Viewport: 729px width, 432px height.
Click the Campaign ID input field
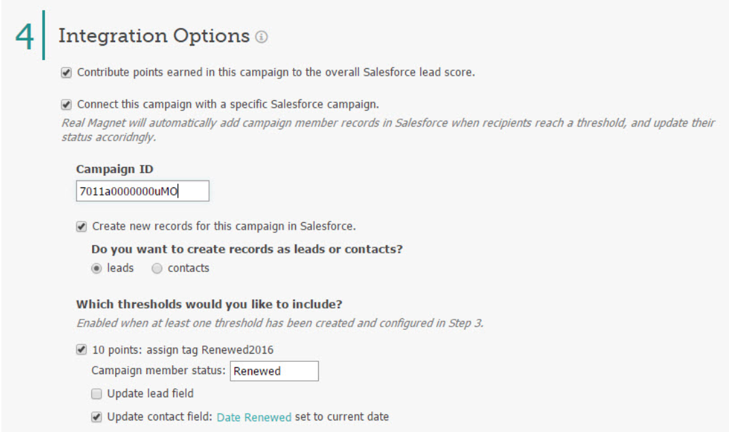point(142,191)
